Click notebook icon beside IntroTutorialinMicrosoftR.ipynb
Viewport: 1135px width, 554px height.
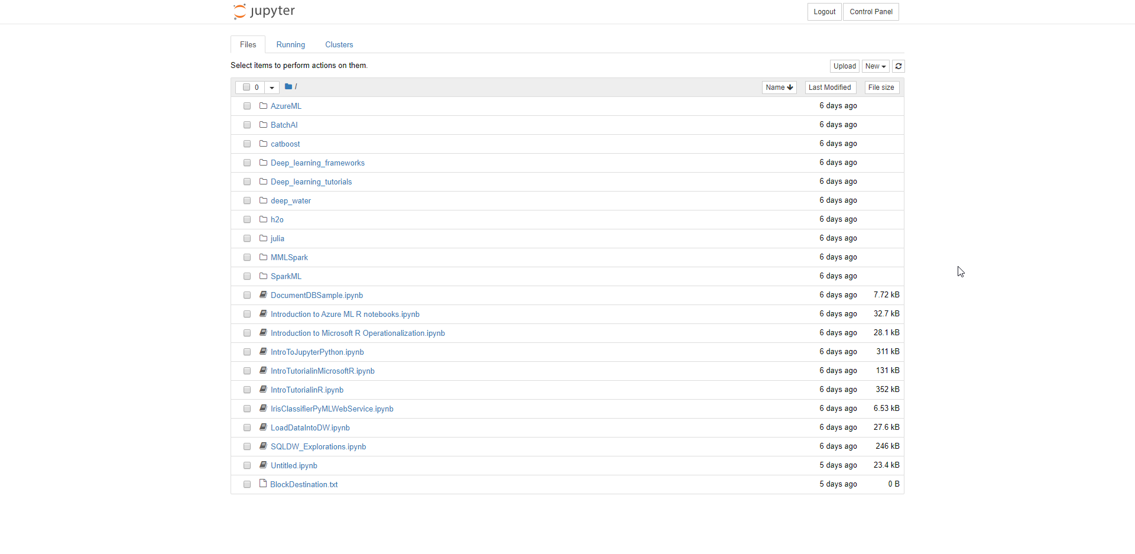[263, 371]
